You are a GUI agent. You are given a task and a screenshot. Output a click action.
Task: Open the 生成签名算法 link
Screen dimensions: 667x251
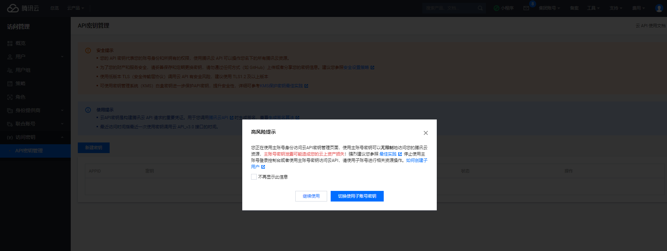point(281,118)
